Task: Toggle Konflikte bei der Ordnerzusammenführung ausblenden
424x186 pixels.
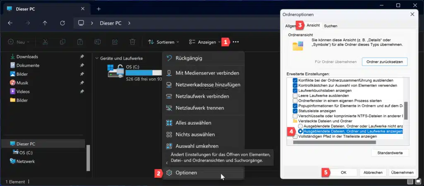Action: click(295, 80)
